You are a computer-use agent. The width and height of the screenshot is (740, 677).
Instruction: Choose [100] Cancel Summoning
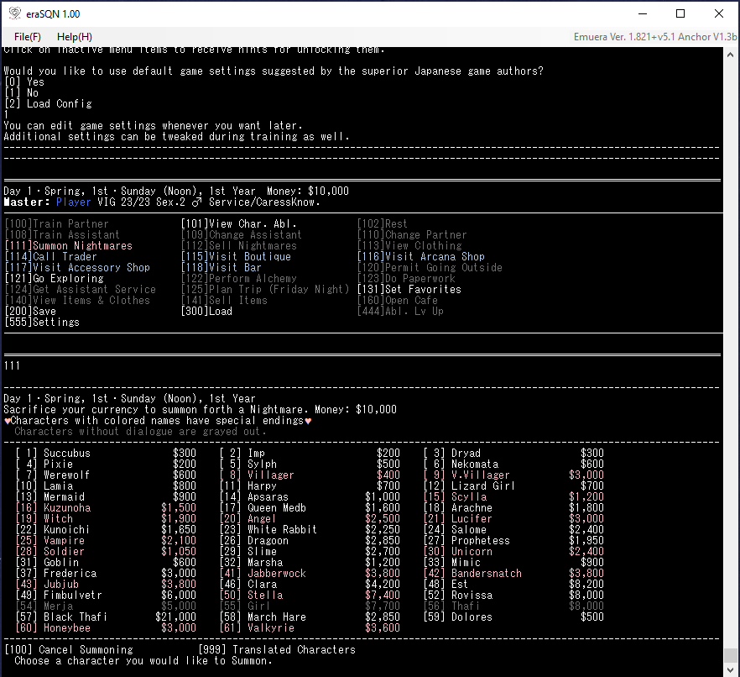(x=69, y=650)
